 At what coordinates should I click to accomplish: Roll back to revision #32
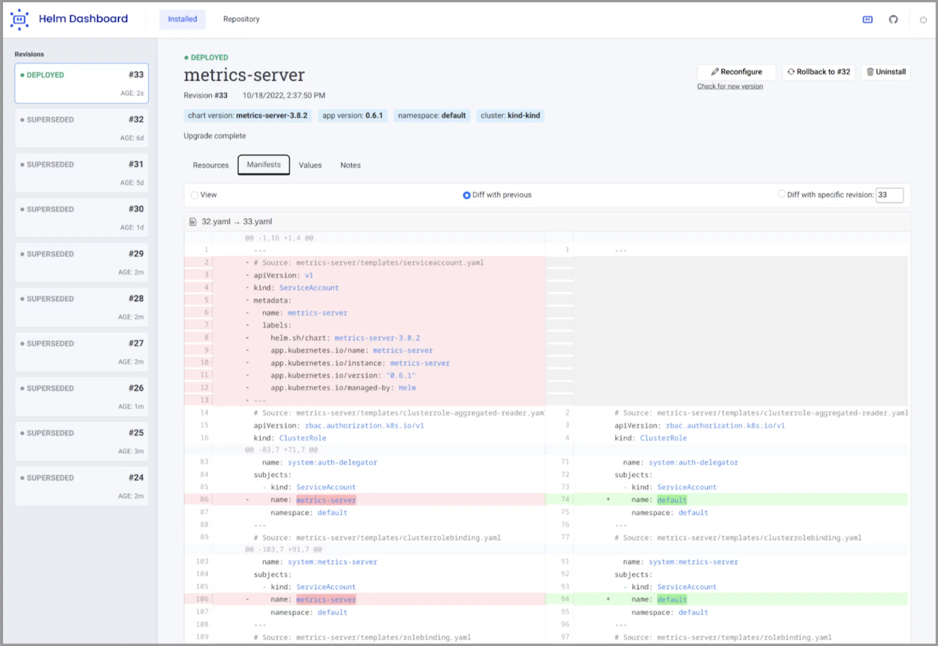(x=818, y=72)
